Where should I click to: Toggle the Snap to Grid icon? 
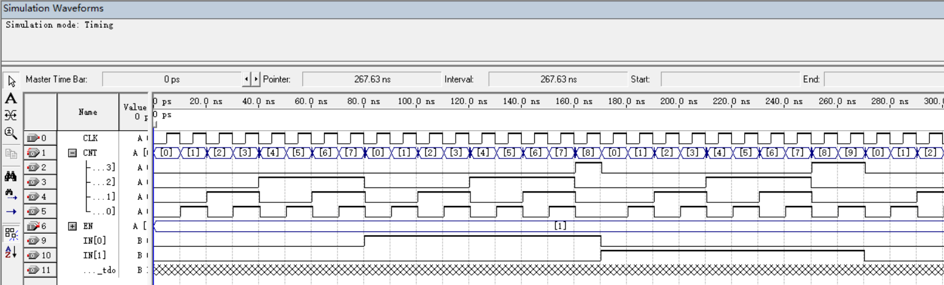11,233
